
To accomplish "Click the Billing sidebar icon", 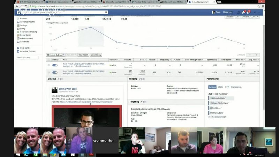I will click(18, 29).
